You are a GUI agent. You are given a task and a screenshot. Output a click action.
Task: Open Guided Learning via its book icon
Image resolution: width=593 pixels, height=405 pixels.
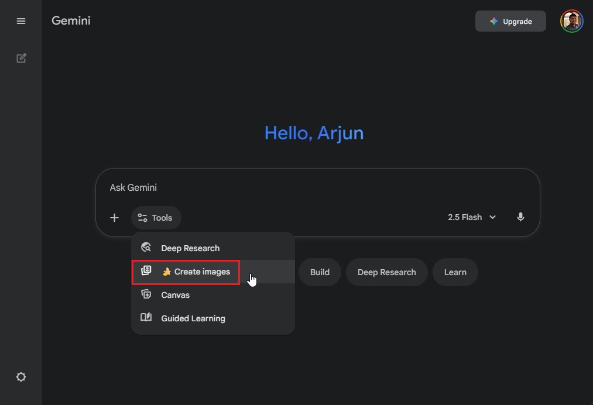click(x=146, y=318)
